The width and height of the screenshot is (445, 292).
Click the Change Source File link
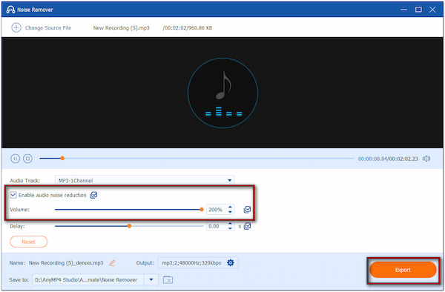coord(48,27)
